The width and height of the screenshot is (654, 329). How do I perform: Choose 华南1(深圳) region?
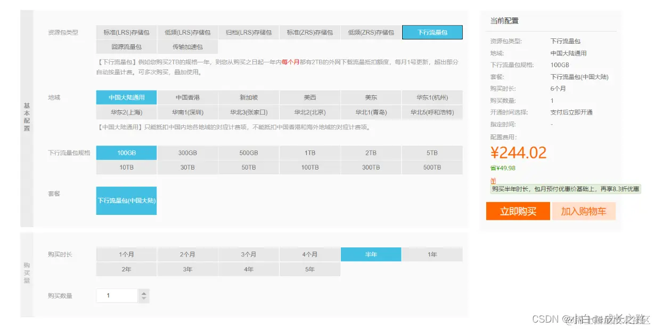point(187,112)
